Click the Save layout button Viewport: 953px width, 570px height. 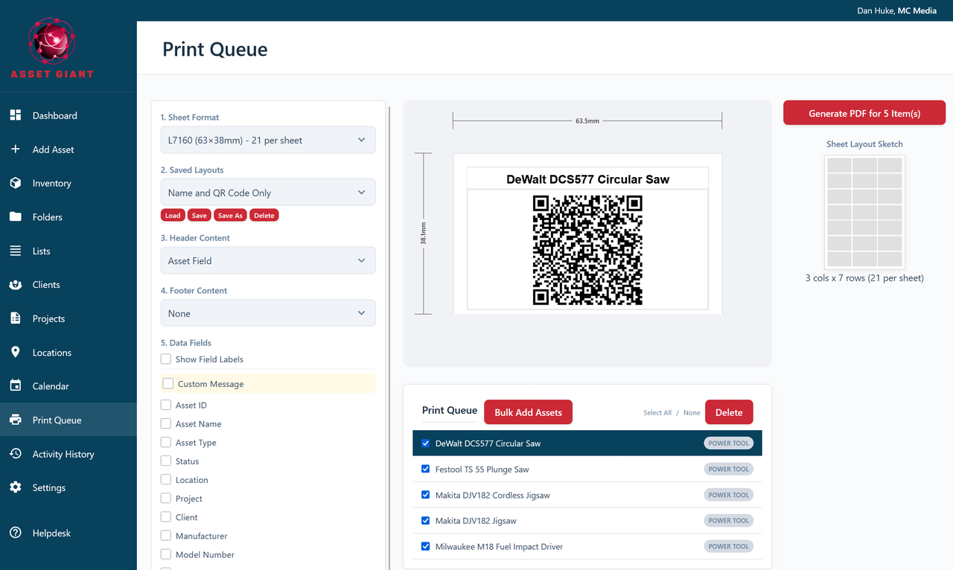click(x=199, y=215)
